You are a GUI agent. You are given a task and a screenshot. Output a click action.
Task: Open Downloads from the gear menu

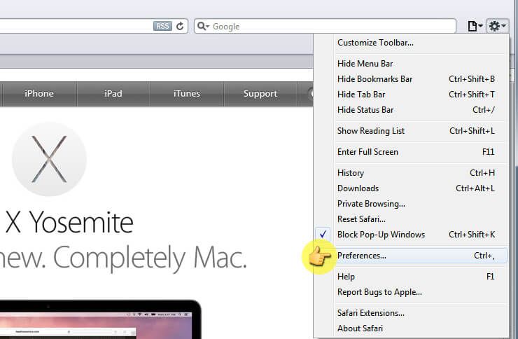[x=412, y=188]
